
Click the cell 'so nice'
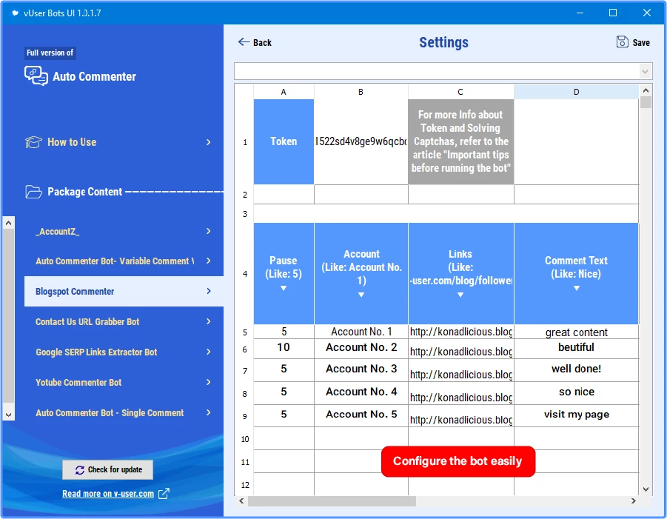[x=577, y=392]
